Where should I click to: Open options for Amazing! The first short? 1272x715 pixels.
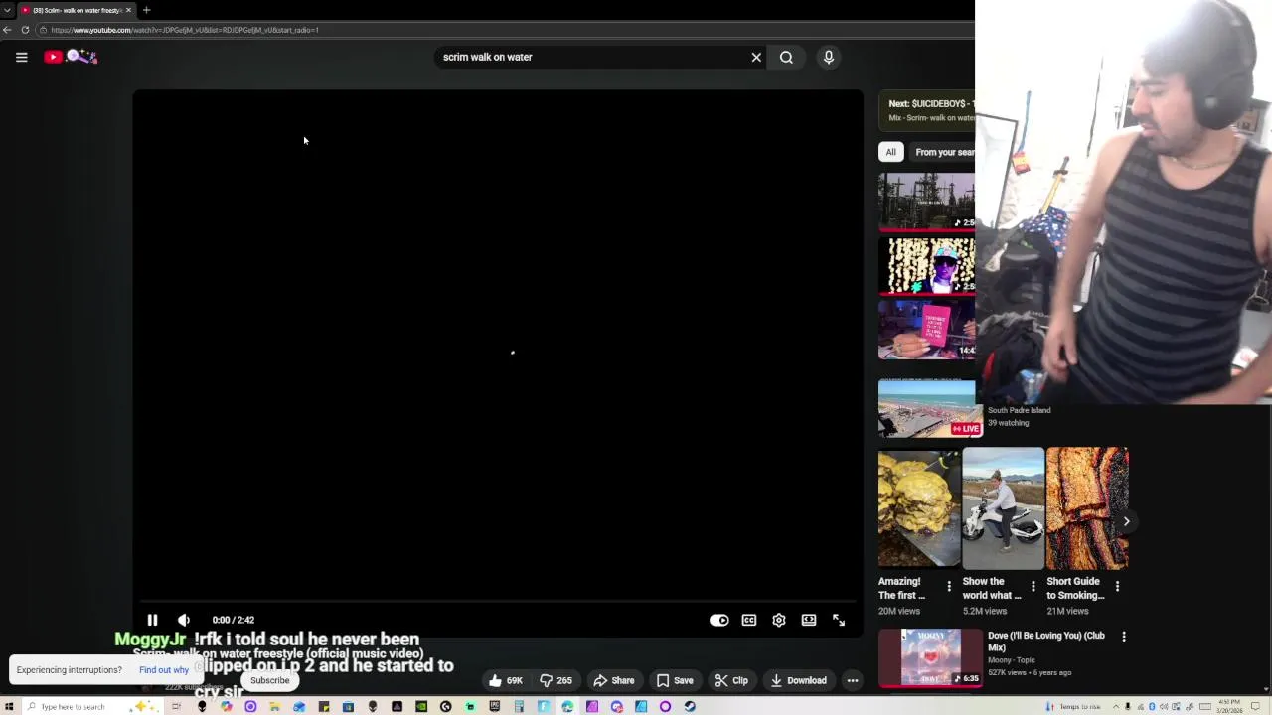pos(949,587)
